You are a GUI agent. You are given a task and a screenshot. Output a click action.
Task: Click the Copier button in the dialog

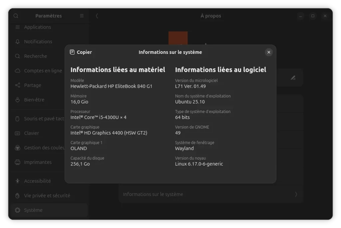[x=81, y=52]
